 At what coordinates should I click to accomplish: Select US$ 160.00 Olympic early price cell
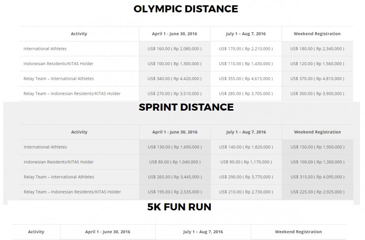(x=174, y=49)
